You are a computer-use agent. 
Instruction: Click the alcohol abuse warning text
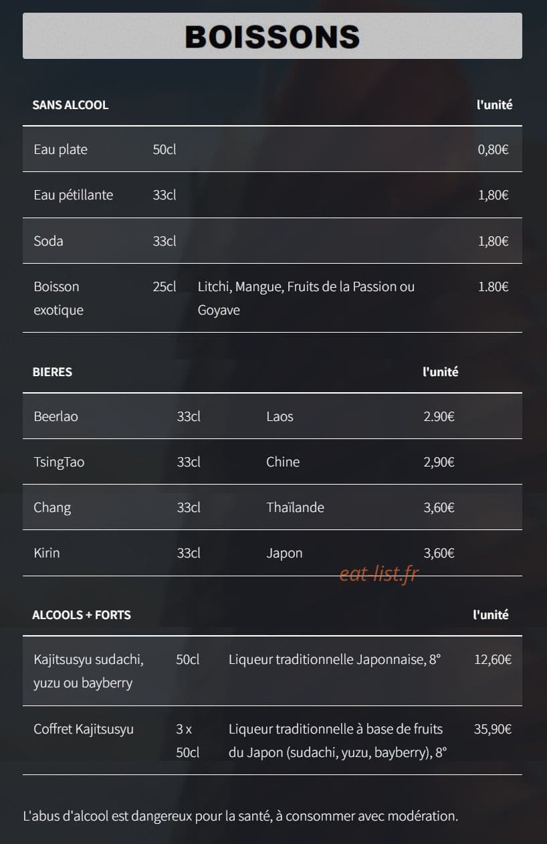pos(241,817)
